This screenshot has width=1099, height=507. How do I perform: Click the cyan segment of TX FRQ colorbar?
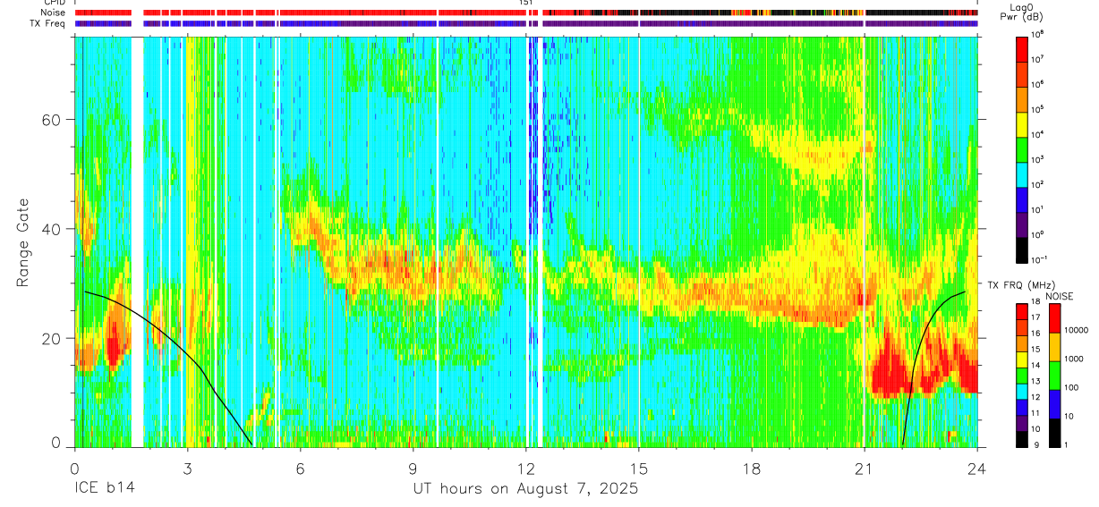(1021, 392)
